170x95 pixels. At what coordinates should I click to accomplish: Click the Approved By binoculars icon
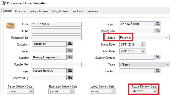70,77
